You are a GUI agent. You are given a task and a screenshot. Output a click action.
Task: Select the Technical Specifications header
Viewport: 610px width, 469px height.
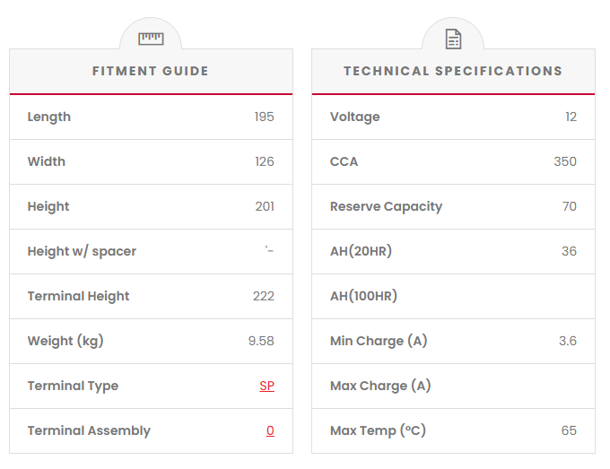[453, 71]
